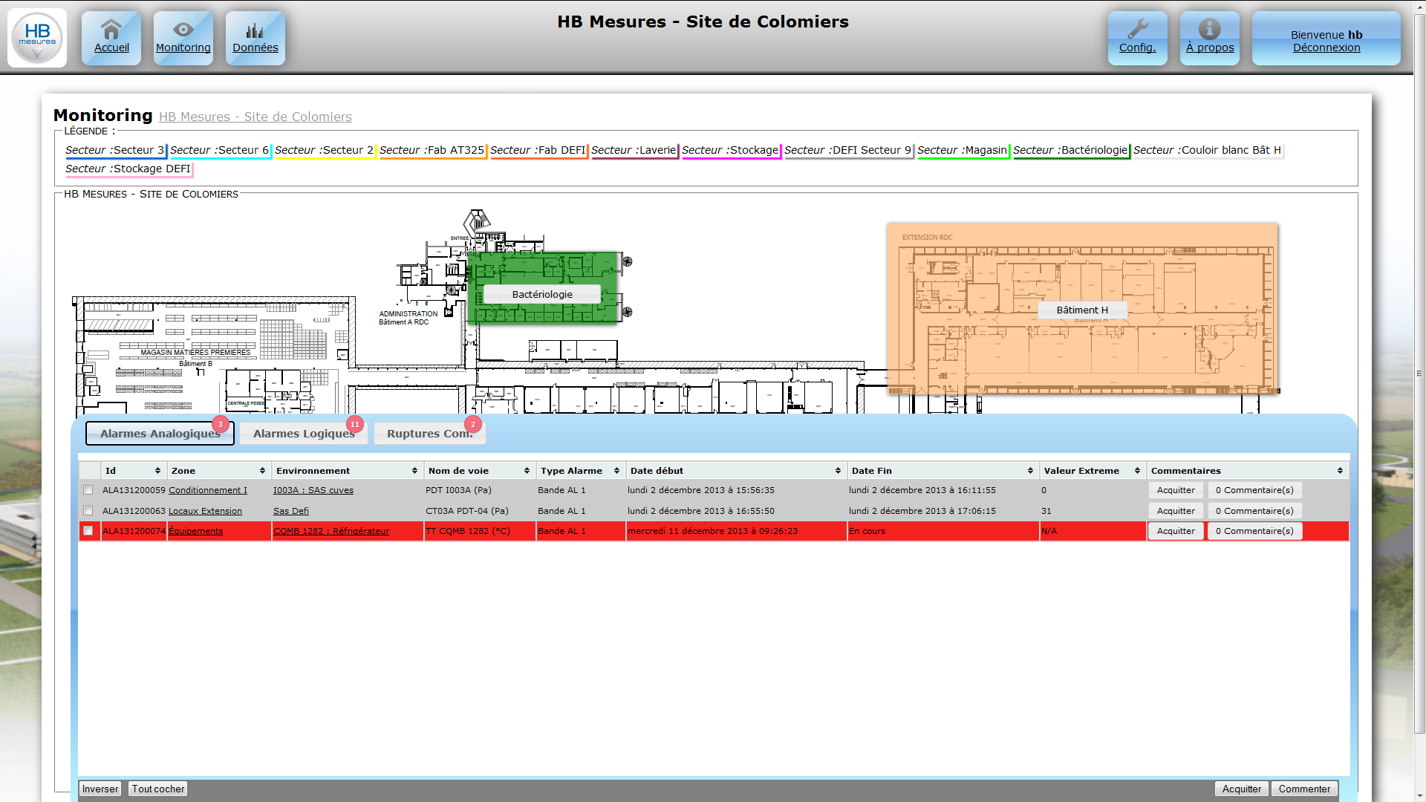This screenshot has height=802, width=1426.
Task: Switch to Alarmes Analogiques tab
Action: pos(160,434)
